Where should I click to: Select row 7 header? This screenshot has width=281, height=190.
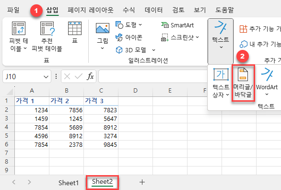coord(7,153)
